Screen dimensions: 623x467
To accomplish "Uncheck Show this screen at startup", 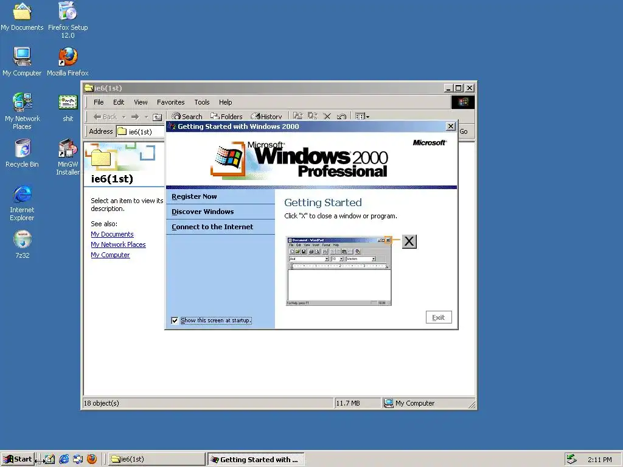I will [175, 320].
